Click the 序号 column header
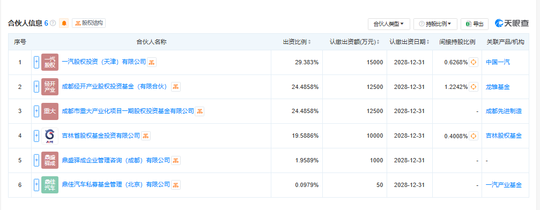The image size is (540, 210). coord(20,42)
